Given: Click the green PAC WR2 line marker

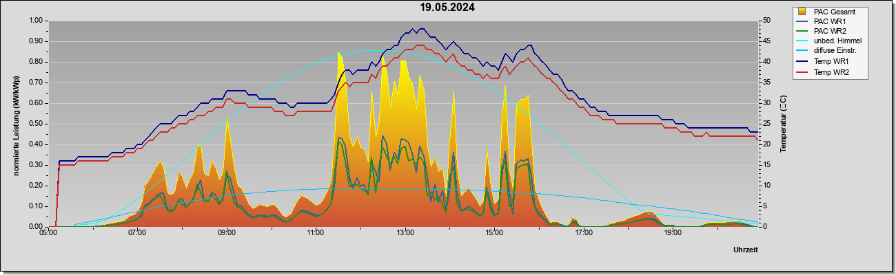Looking at the screenshot, I should click(802, 31).
